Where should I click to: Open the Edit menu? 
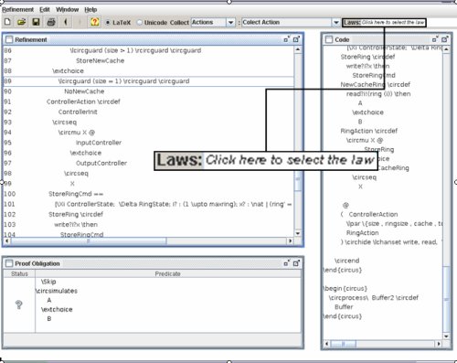click(x=45, y=10)
